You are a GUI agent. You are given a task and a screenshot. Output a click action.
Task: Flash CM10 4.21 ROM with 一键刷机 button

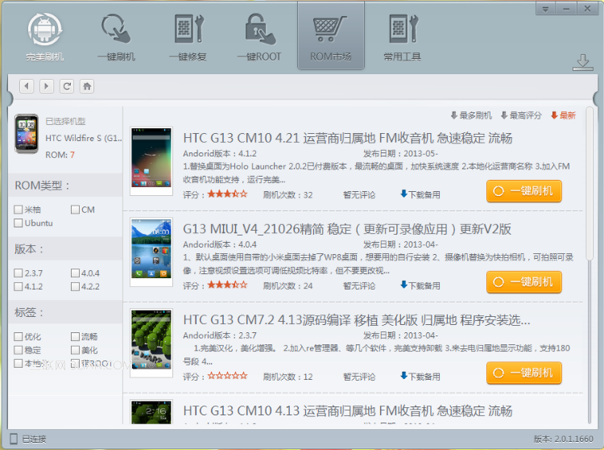[524, 191]
